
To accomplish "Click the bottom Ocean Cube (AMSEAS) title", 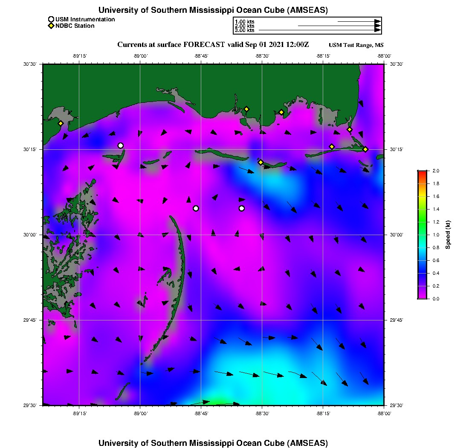I will point(213,443).
